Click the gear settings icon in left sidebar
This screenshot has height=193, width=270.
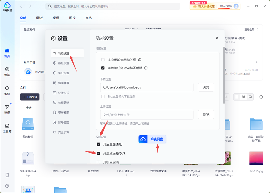click(x=7, y=186)
